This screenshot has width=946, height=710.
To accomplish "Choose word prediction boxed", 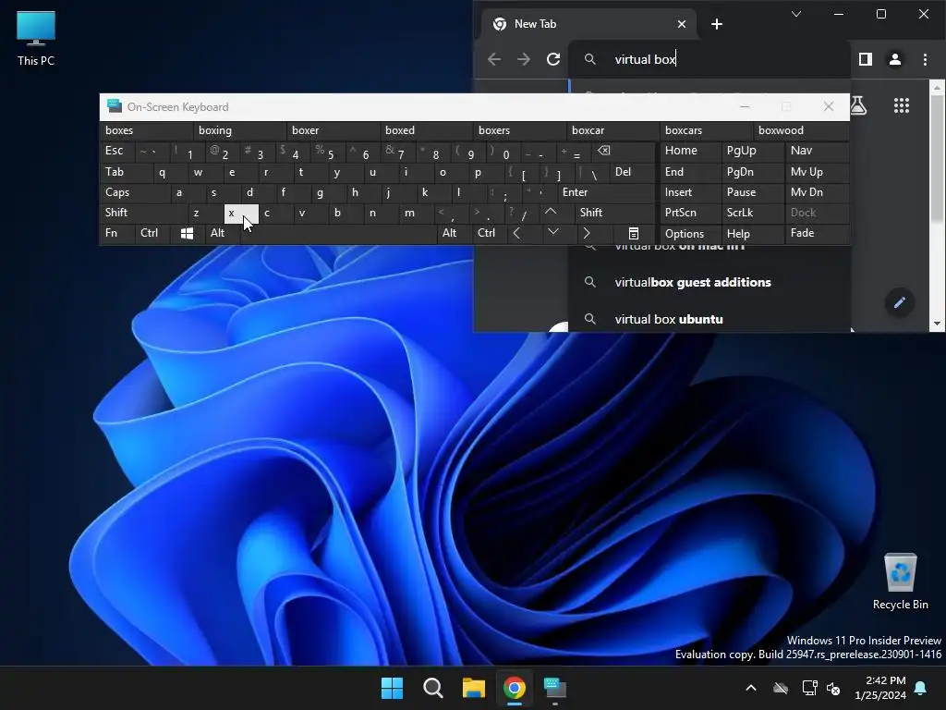I will [427, 130].
